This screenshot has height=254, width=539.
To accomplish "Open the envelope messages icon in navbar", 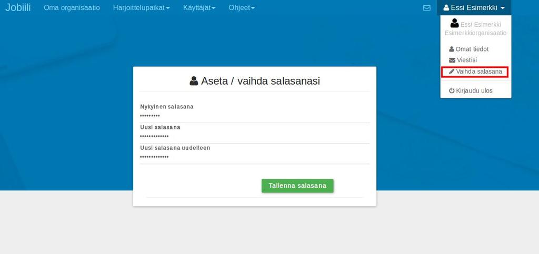I will [426, 7].
